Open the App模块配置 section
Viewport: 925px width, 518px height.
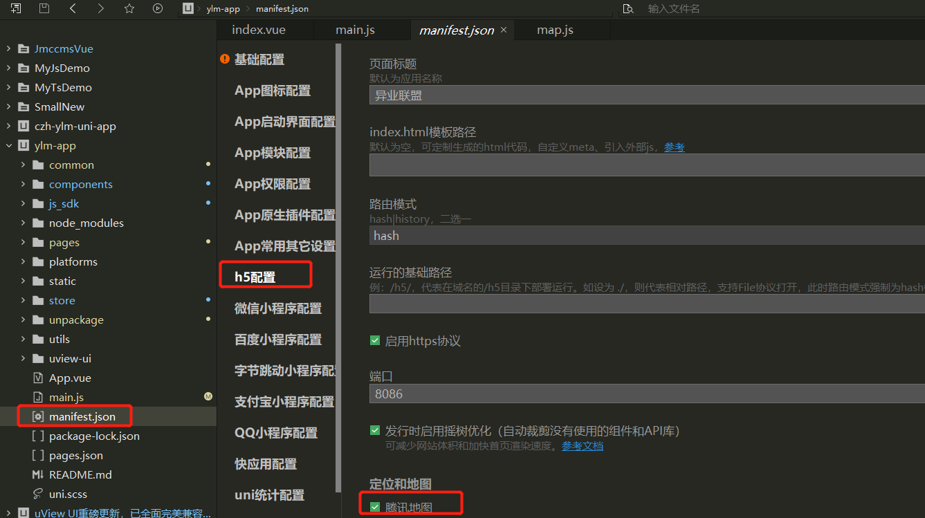273,153
